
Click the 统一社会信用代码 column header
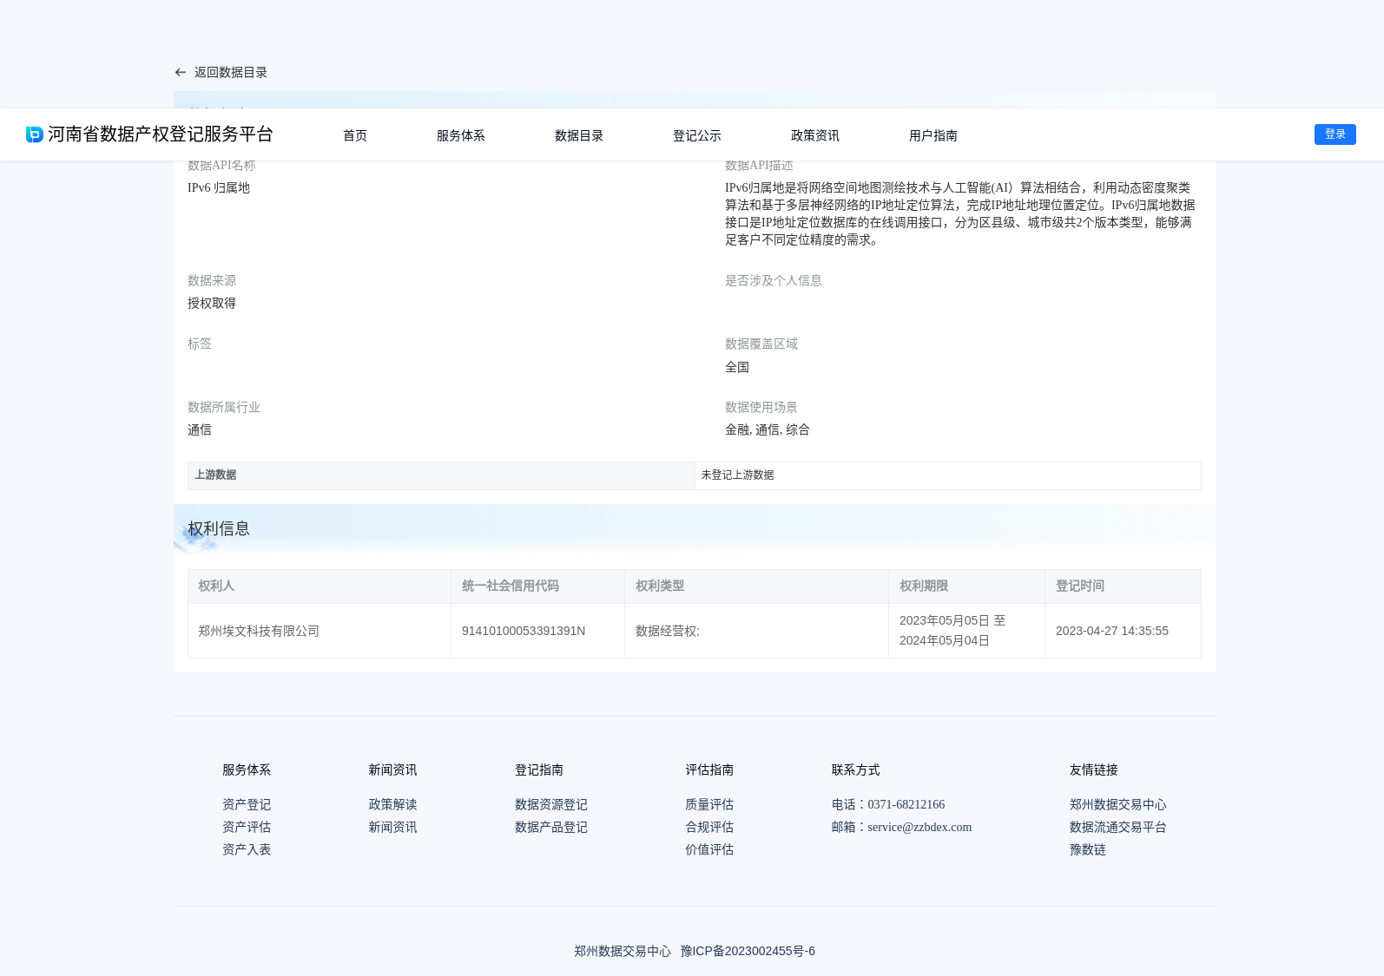tap(537, 586)
